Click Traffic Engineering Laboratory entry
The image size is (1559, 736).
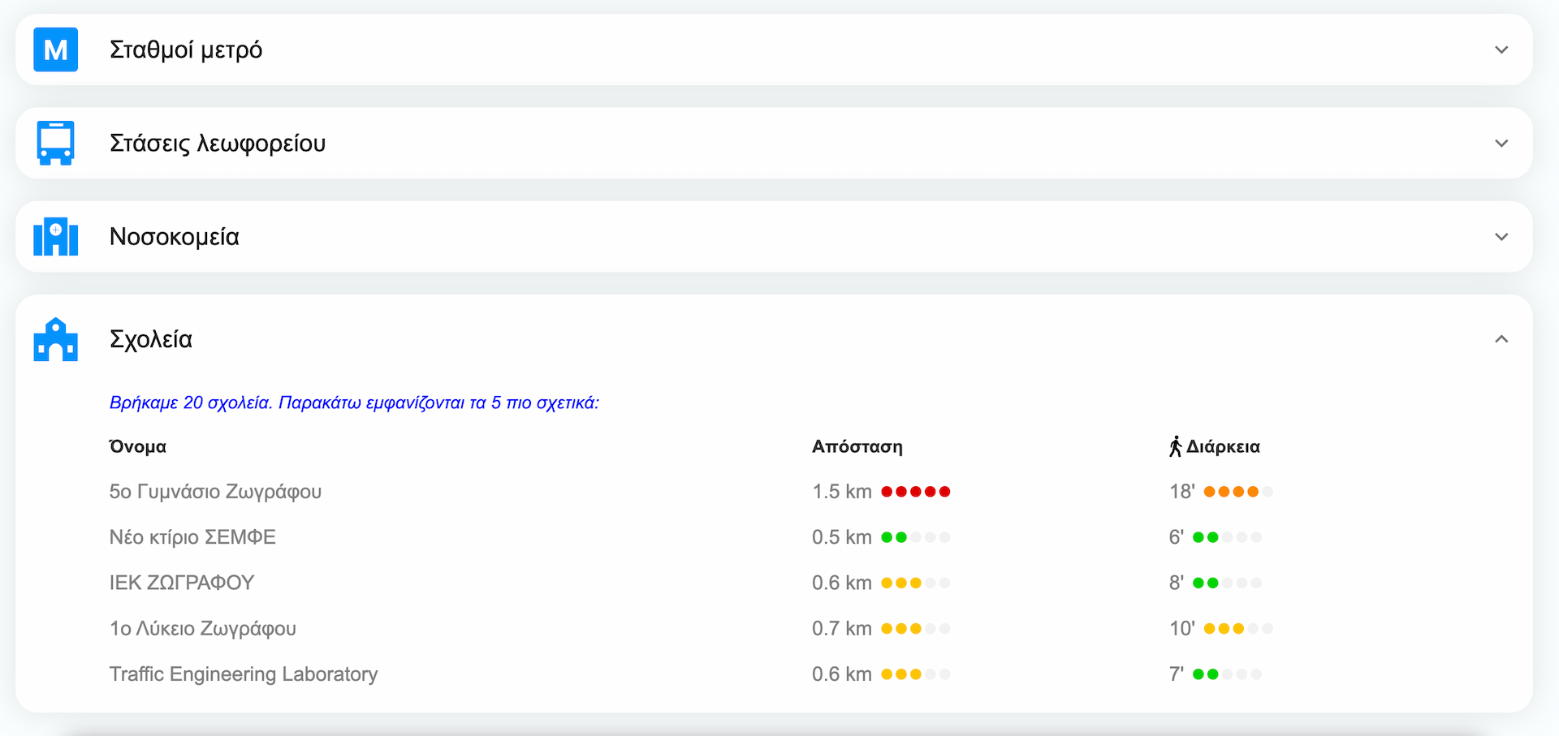[x=244, y=674]
